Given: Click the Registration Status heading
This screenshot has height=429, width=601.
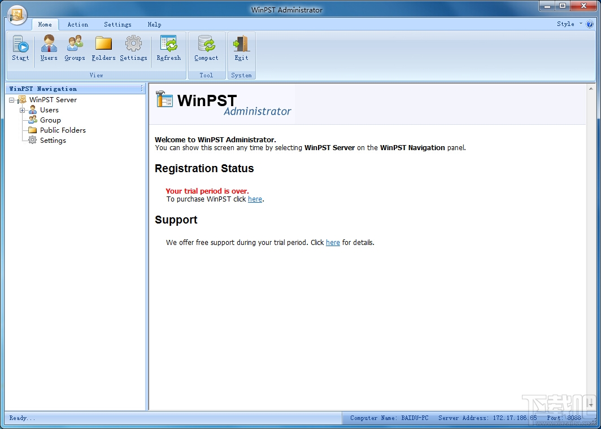Looking at the screenshot, I should 204,169.
